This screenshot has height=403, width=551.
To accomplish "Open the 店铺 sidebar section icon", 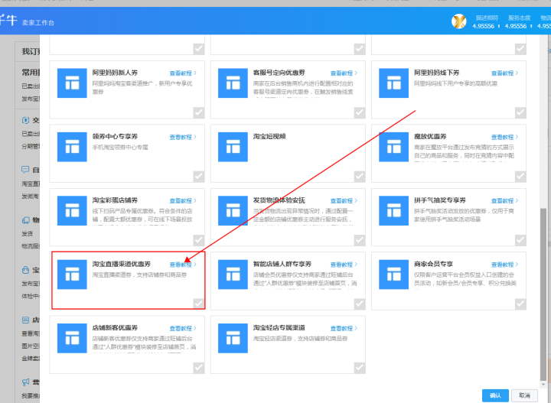I will [x=26, y=320].
